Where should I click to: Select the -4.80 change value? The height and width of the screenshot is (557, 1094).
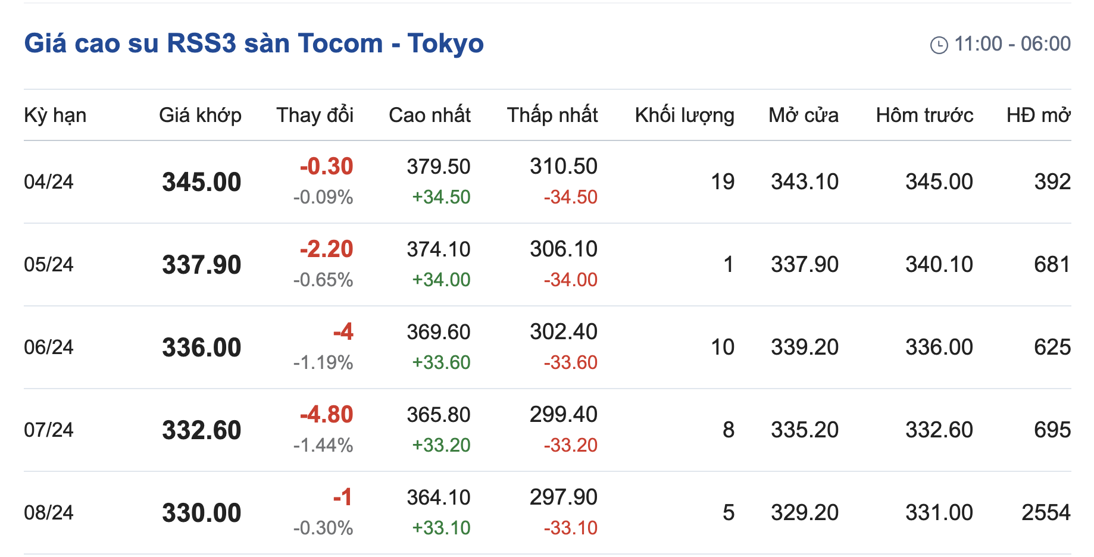click(326, 414)
